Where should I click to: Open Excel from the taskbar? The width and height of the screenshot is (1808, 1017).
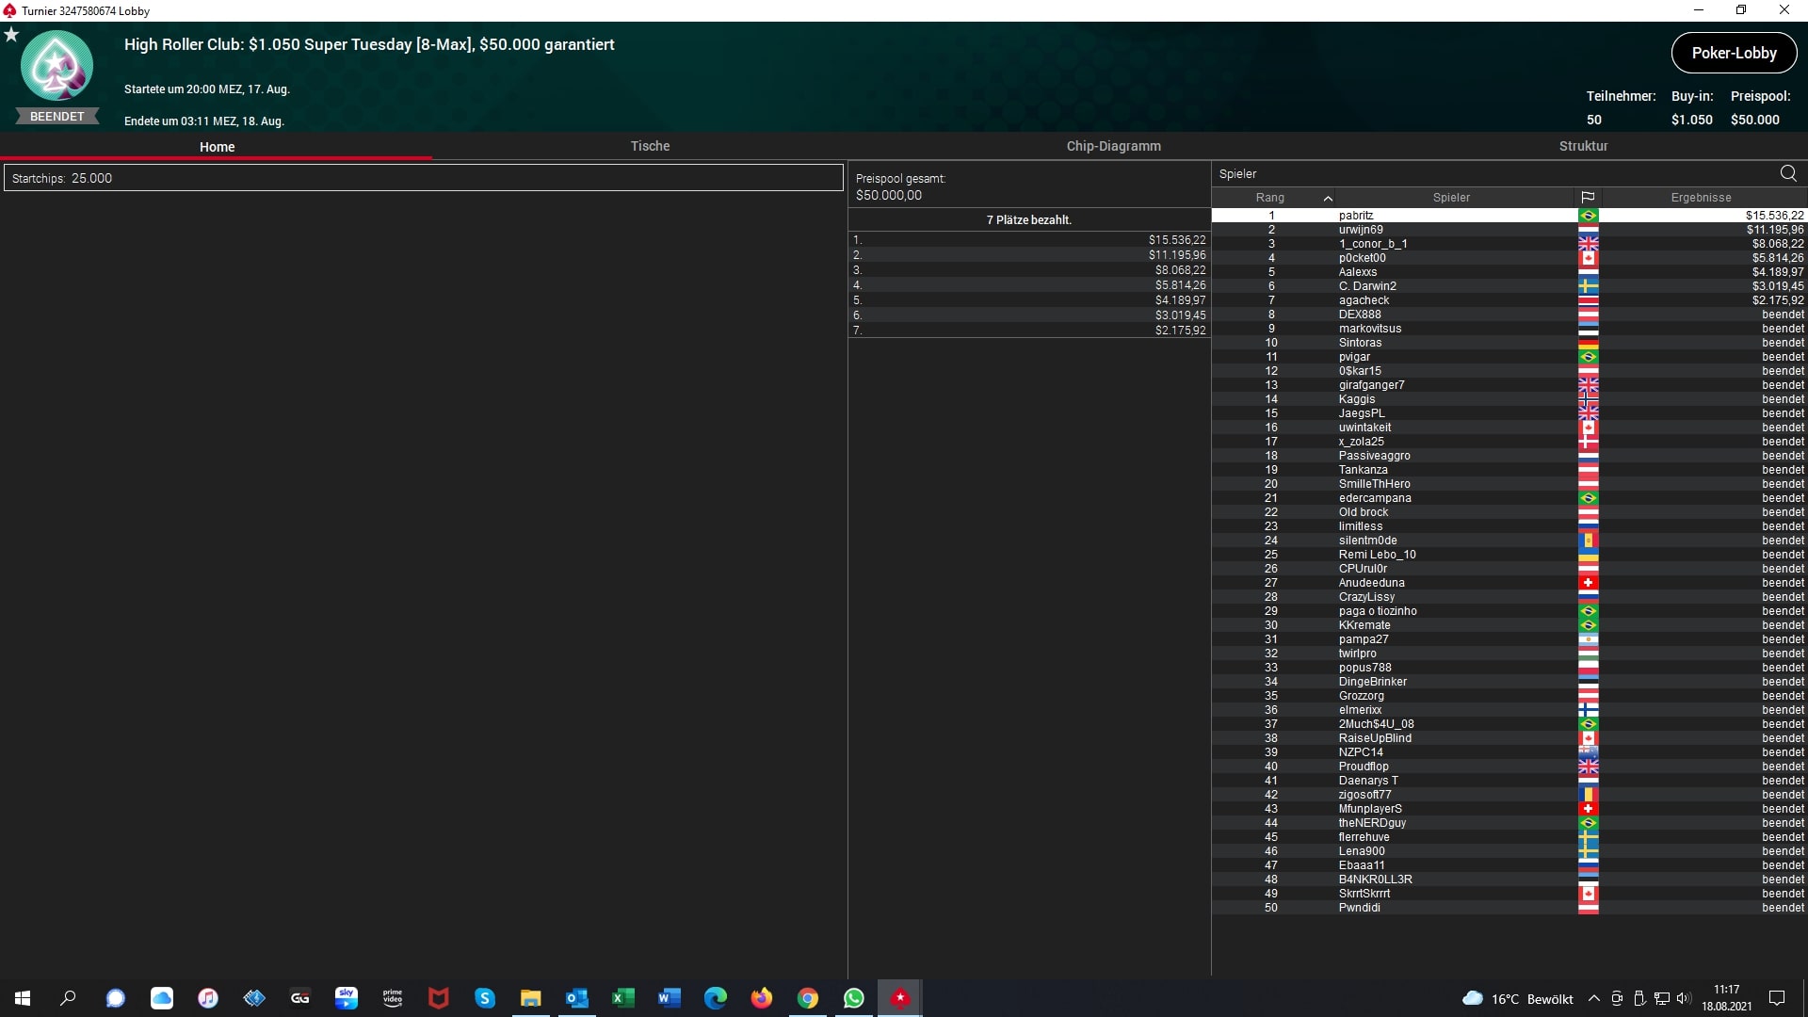(622, 998)
